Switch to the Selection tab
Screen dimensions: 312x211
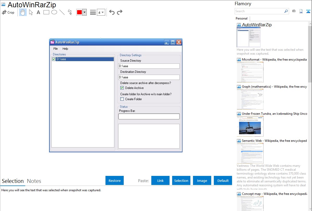[13, 181]
